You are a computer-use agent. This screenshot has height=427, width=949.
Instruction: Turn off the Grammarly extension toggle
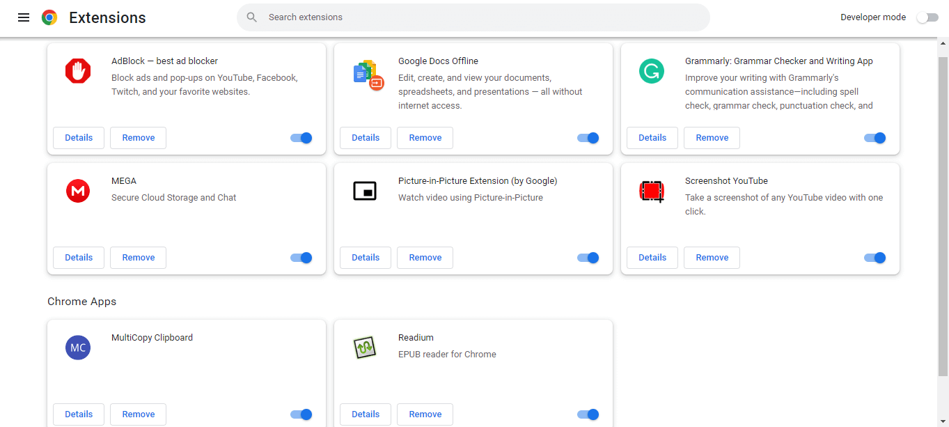(875, 138)
